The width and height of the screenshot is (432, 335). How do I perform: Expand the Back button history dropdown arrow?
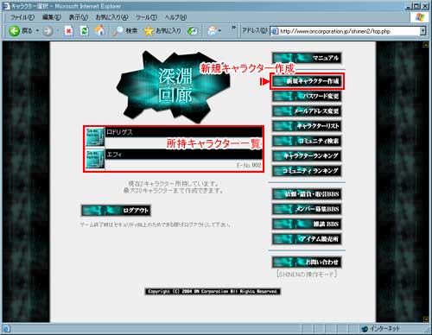pos(37,31)
